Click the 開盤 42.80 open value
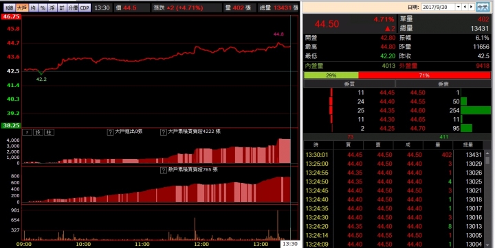 point(388,38)
